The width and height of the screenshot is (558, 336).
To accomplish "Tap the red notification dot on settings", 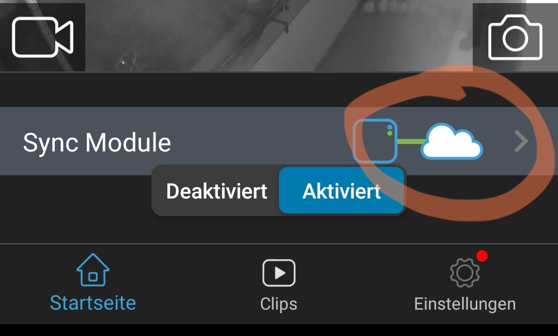I will pyautogui.click(x=482, y=256).
